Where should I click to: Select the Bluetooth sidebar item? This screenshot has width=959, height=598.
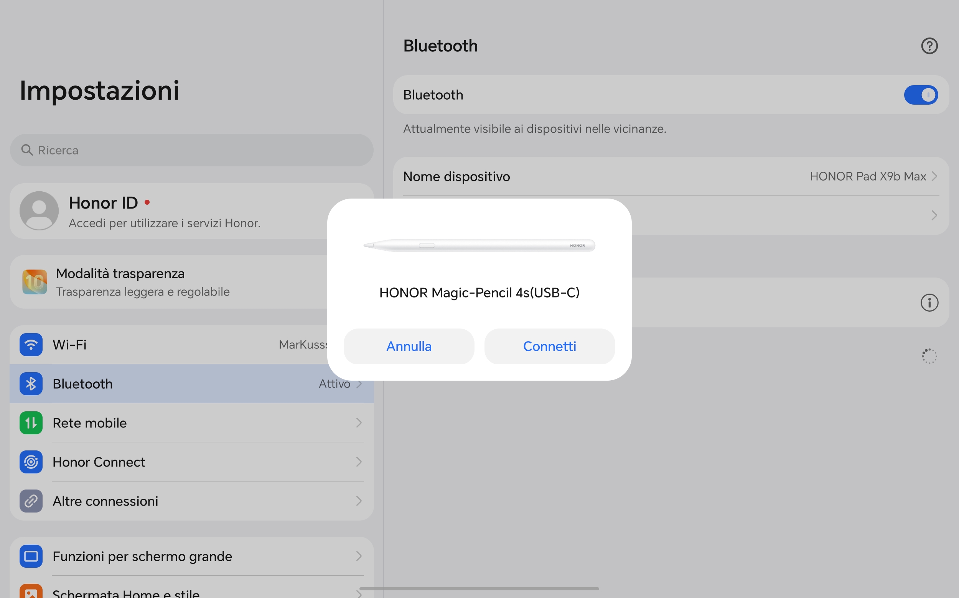click(x=191, y=384)
